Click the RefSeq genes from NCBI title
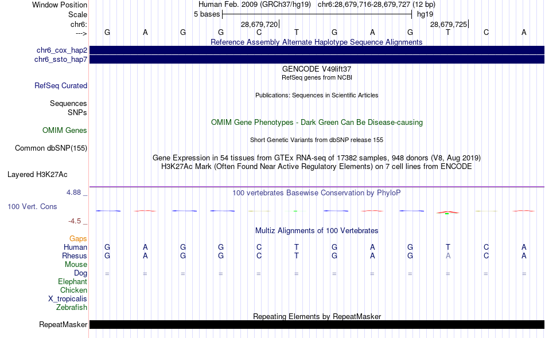 (x=317, y=77)
